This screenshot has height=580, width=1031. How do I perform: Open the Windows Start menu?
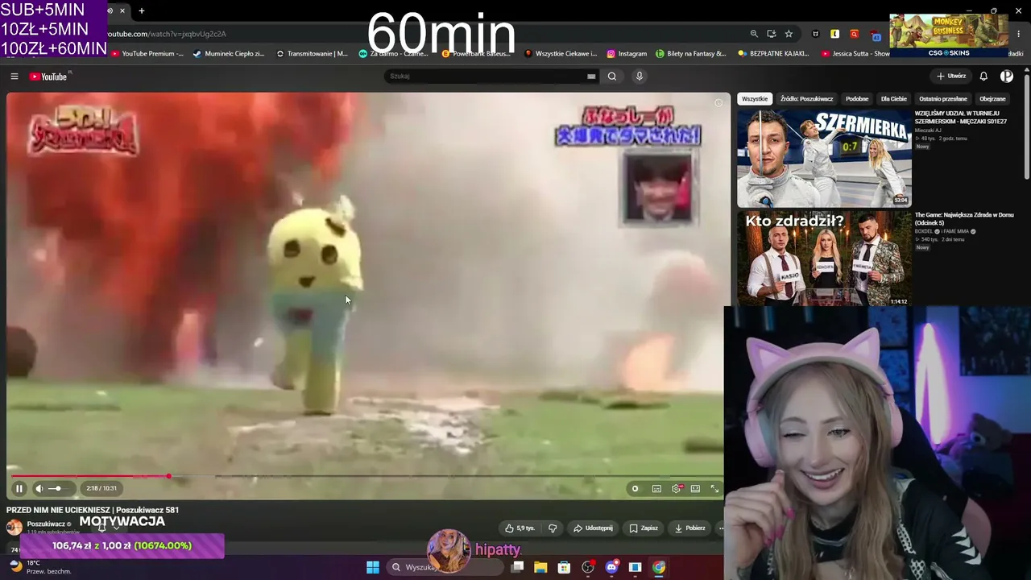tap(373, 567)
